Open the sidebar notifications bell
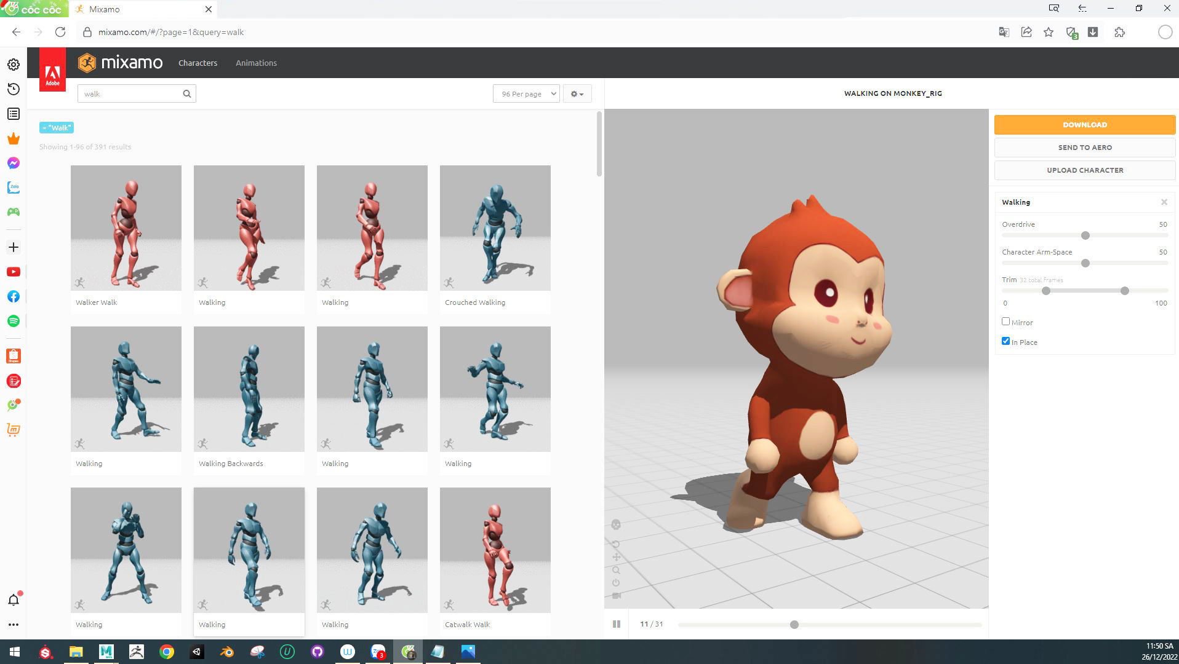Screen dimensions: 1179x664 pyautogui.click(x=14, y=599)
